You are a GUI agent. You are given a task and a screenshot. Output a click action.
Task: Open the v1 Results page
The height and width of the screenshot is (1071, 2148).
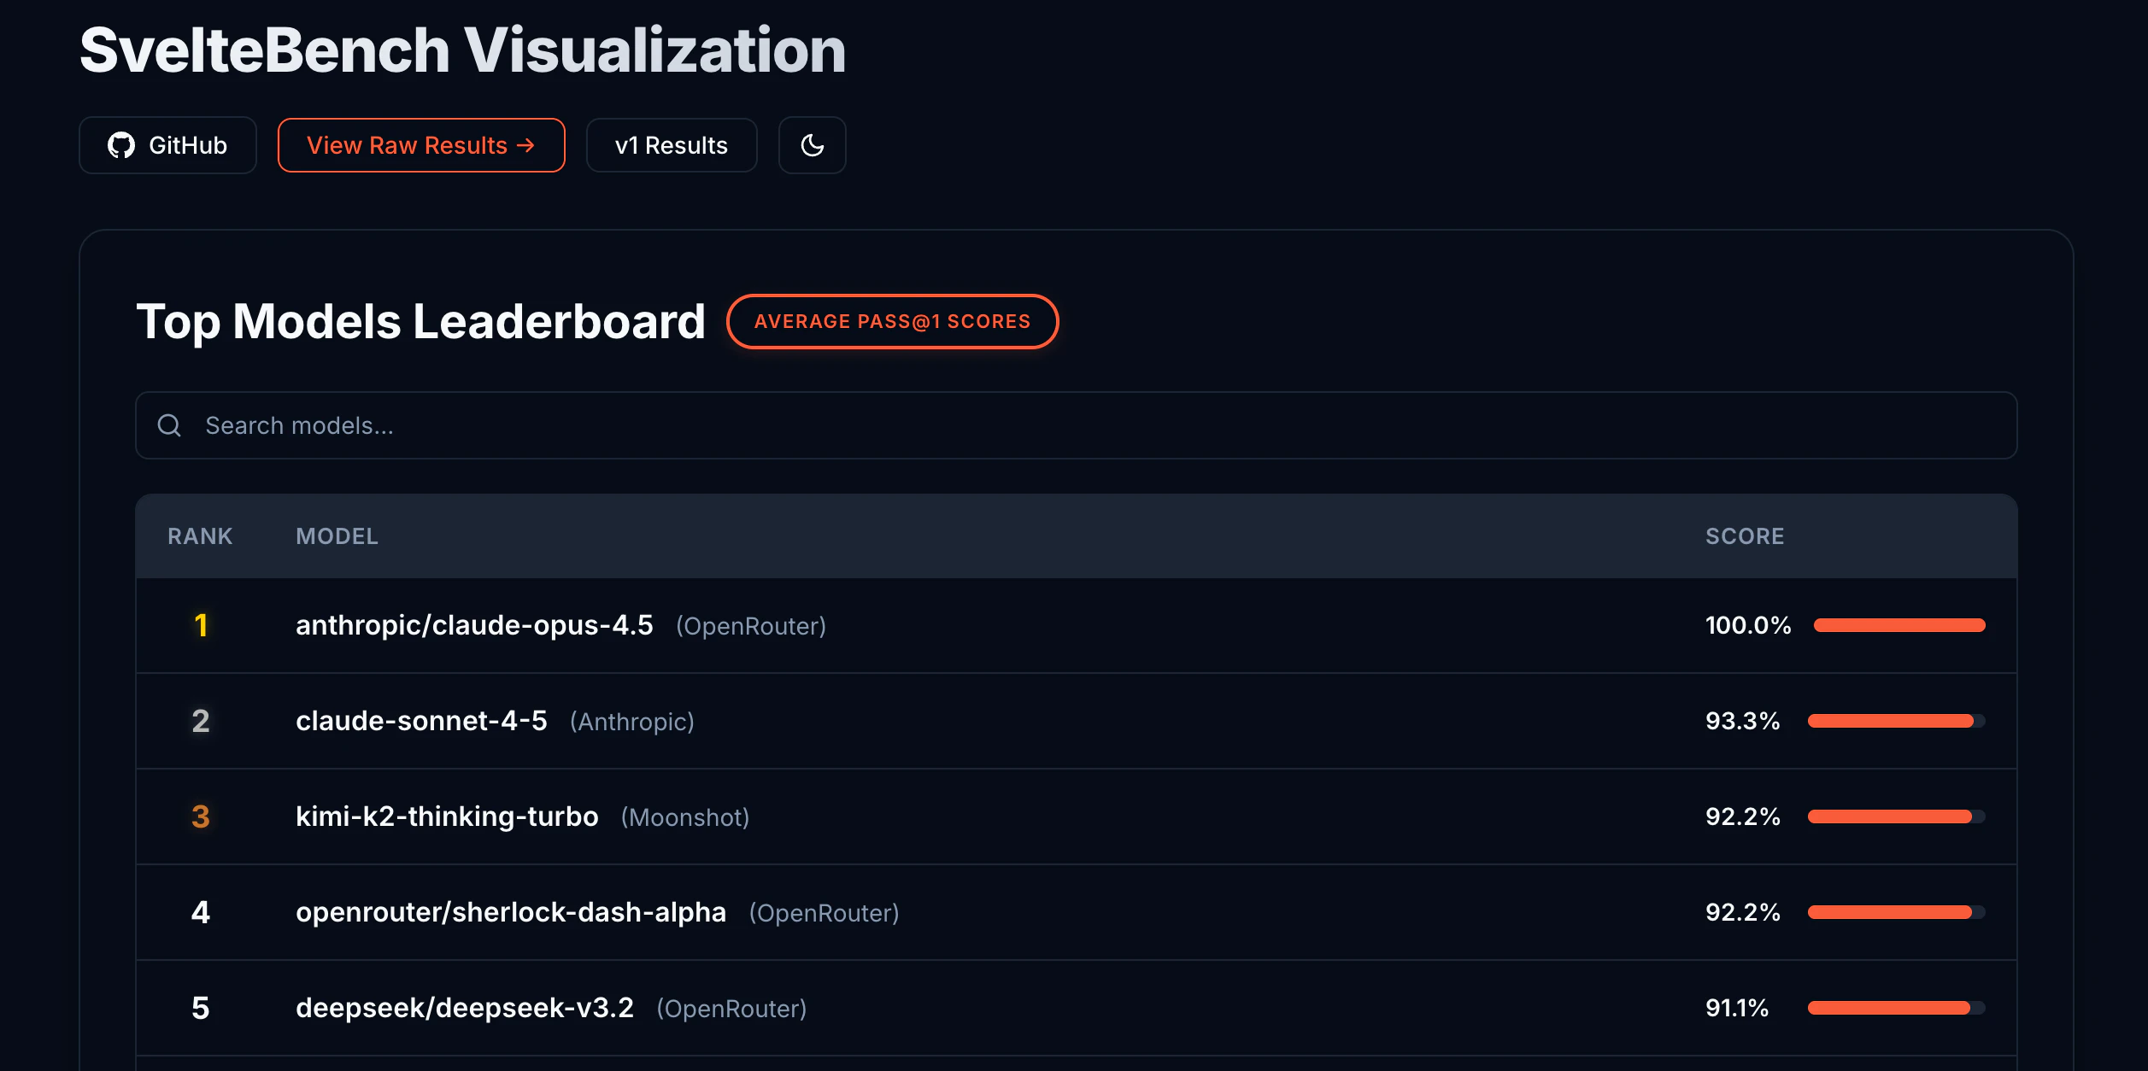click(x=672, y=145)
